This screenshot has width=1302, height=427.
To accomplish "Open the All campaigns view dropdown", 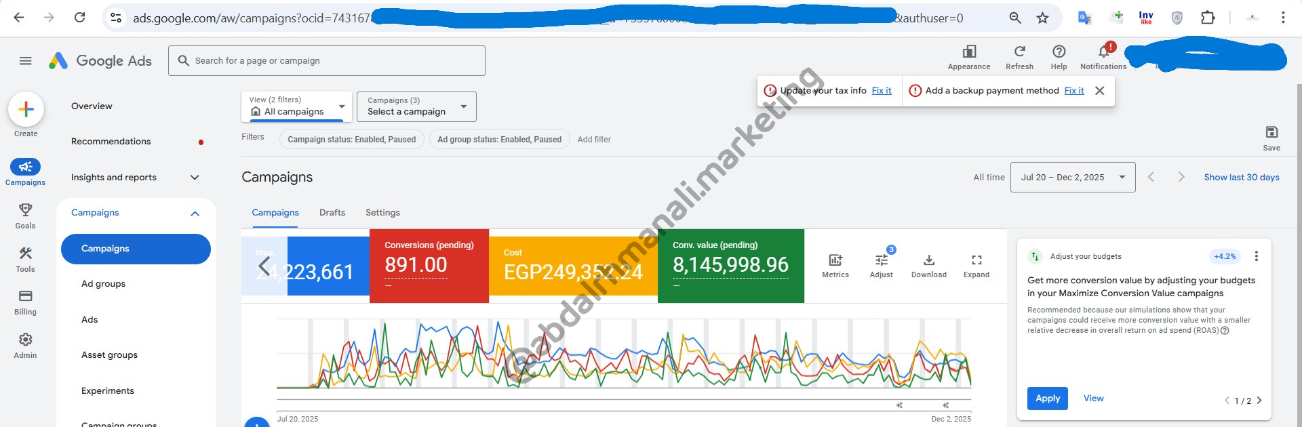I will coord(296,106).
